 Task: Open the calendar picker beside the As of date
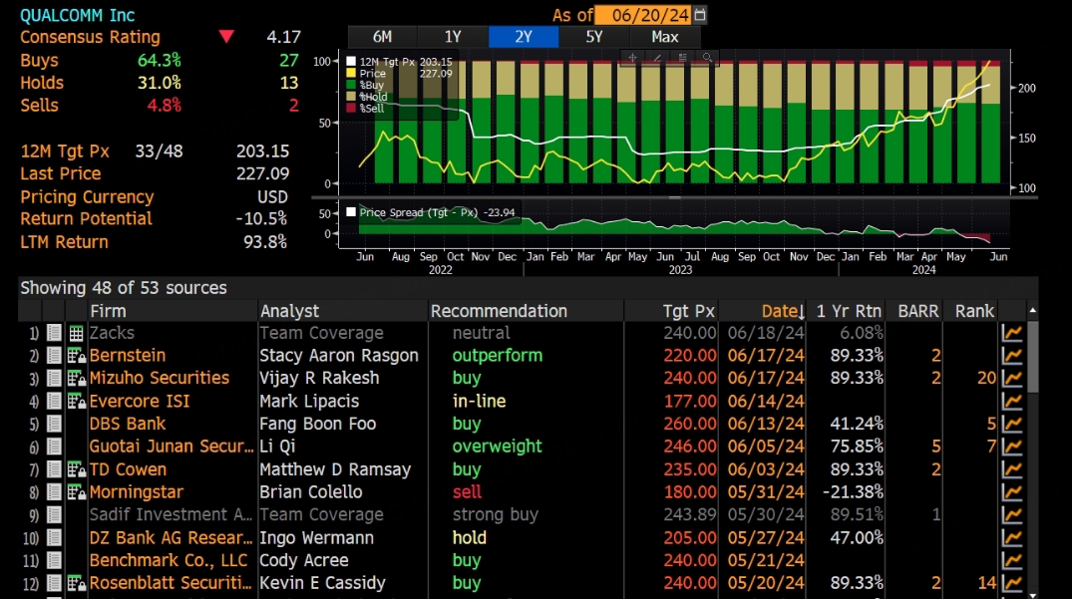699,14
